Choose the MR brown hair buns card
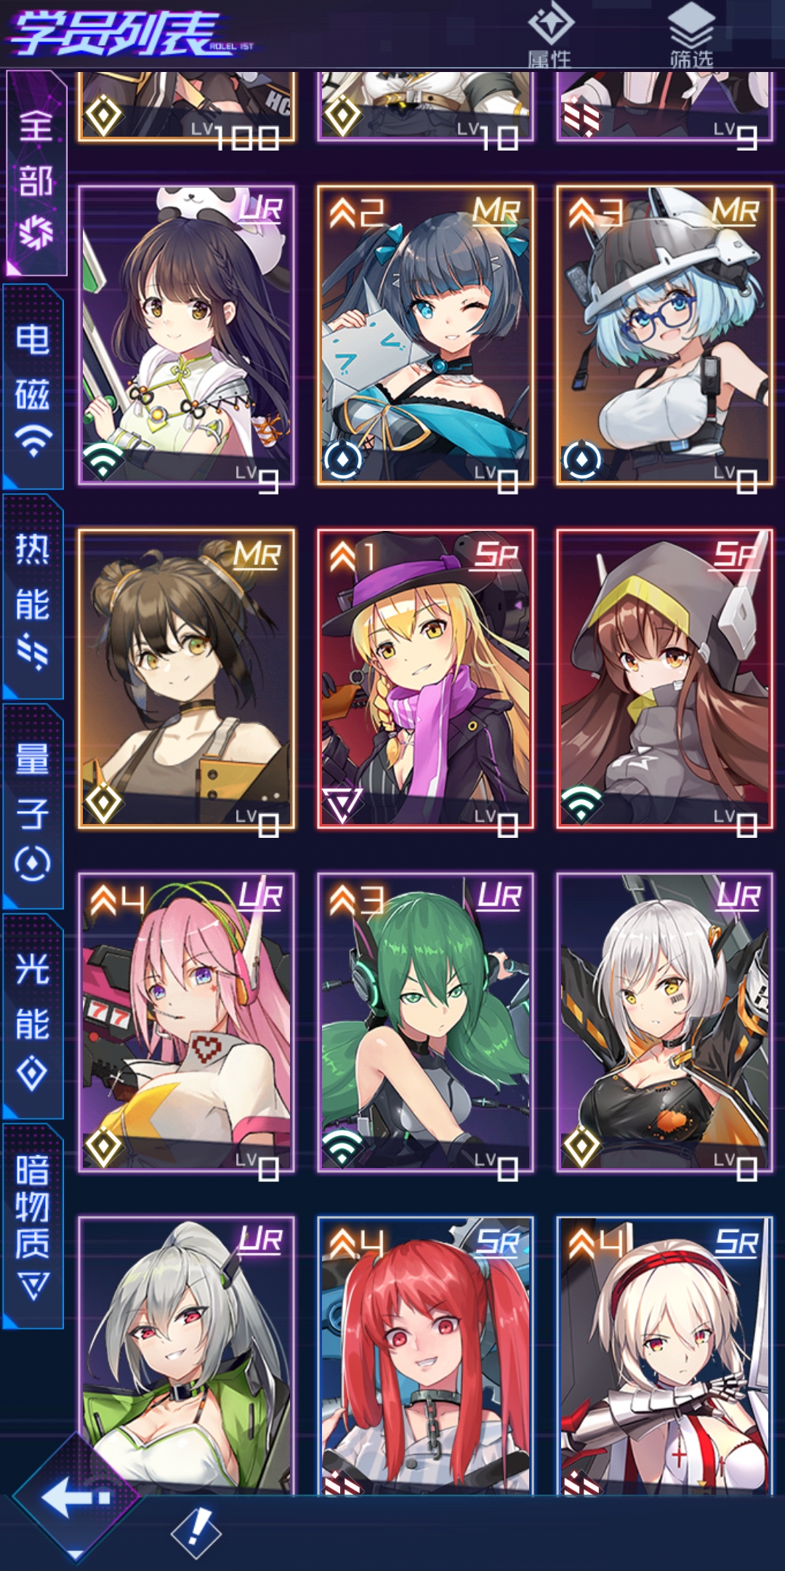Screen dimensions: 785x1571 (187, 679)
